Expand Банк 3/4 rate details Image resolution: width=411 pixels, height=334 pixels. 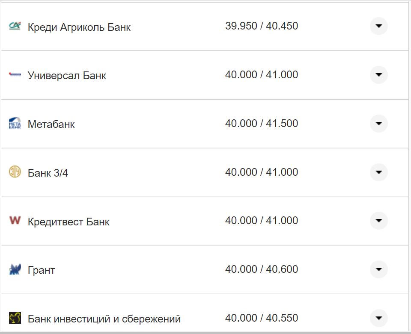coord(378,172)
